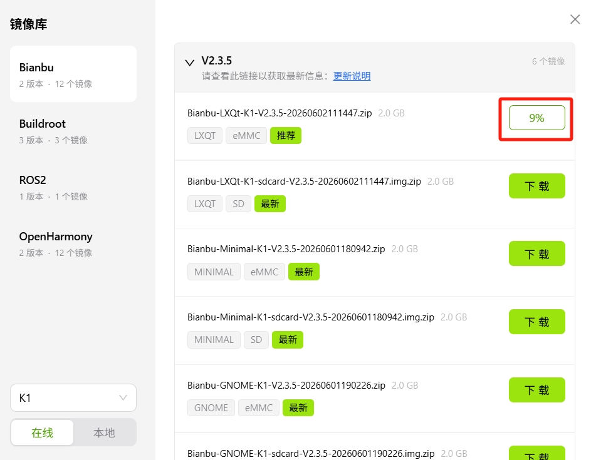Image resolution: width=596 pixels, height=460 pixels.
Task: Switch to 本地 local mode
Action: [104, 432]
